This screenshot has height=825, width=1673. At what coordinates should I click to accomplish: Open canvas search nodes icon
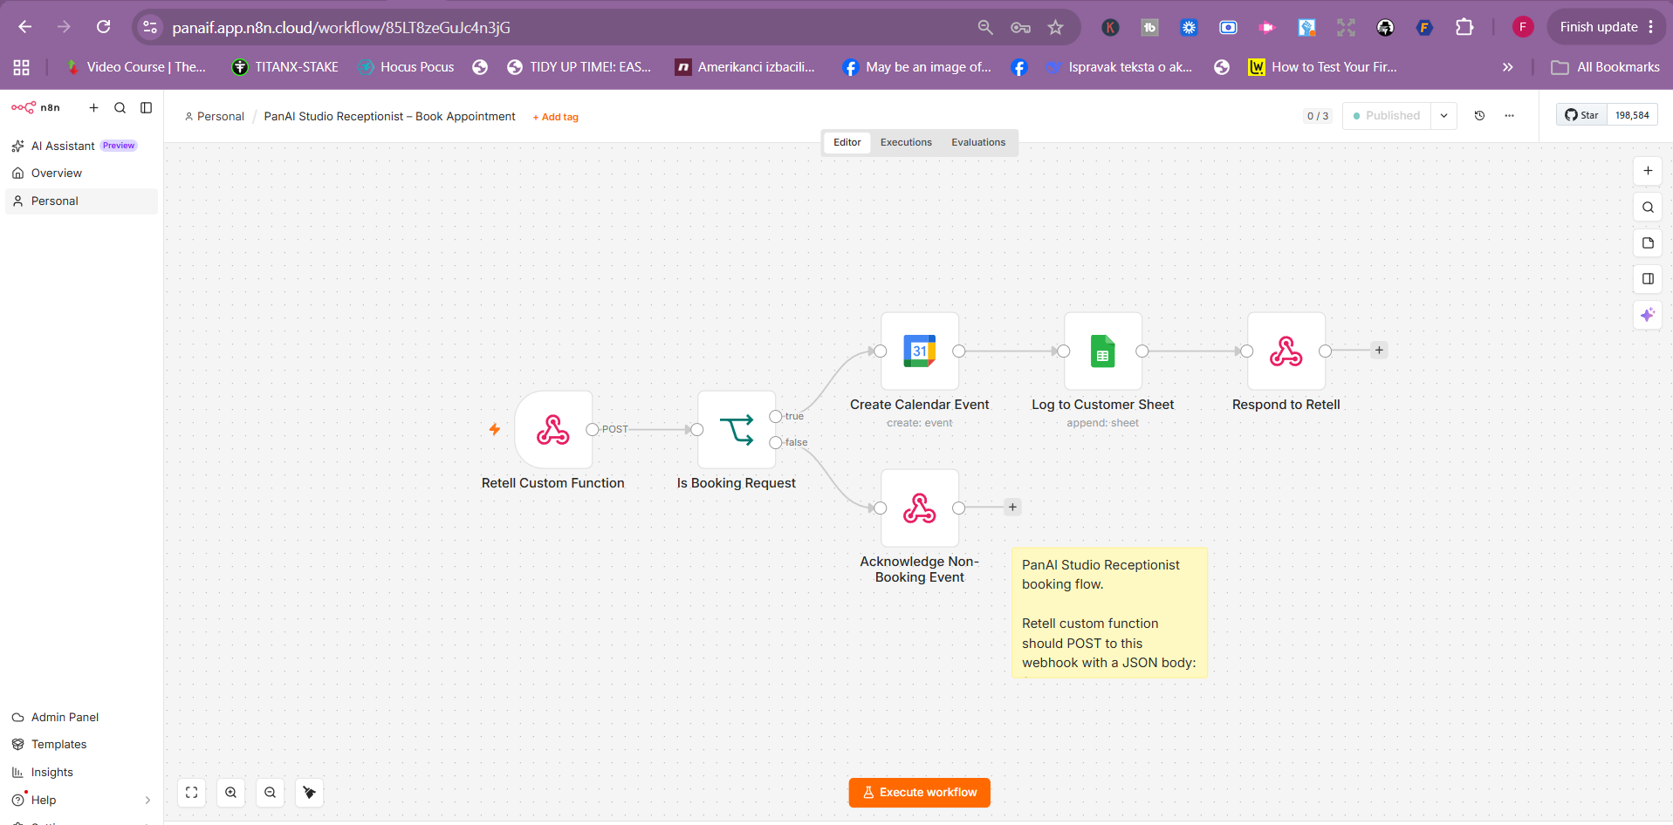point(1648,207)
